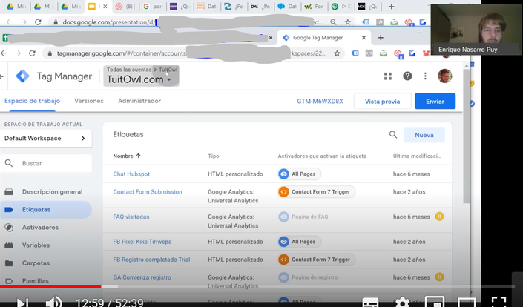The image size is (523, 307).
Task: Switch to the Espacio de trabajo tab
Action: (x=33, y=101)
